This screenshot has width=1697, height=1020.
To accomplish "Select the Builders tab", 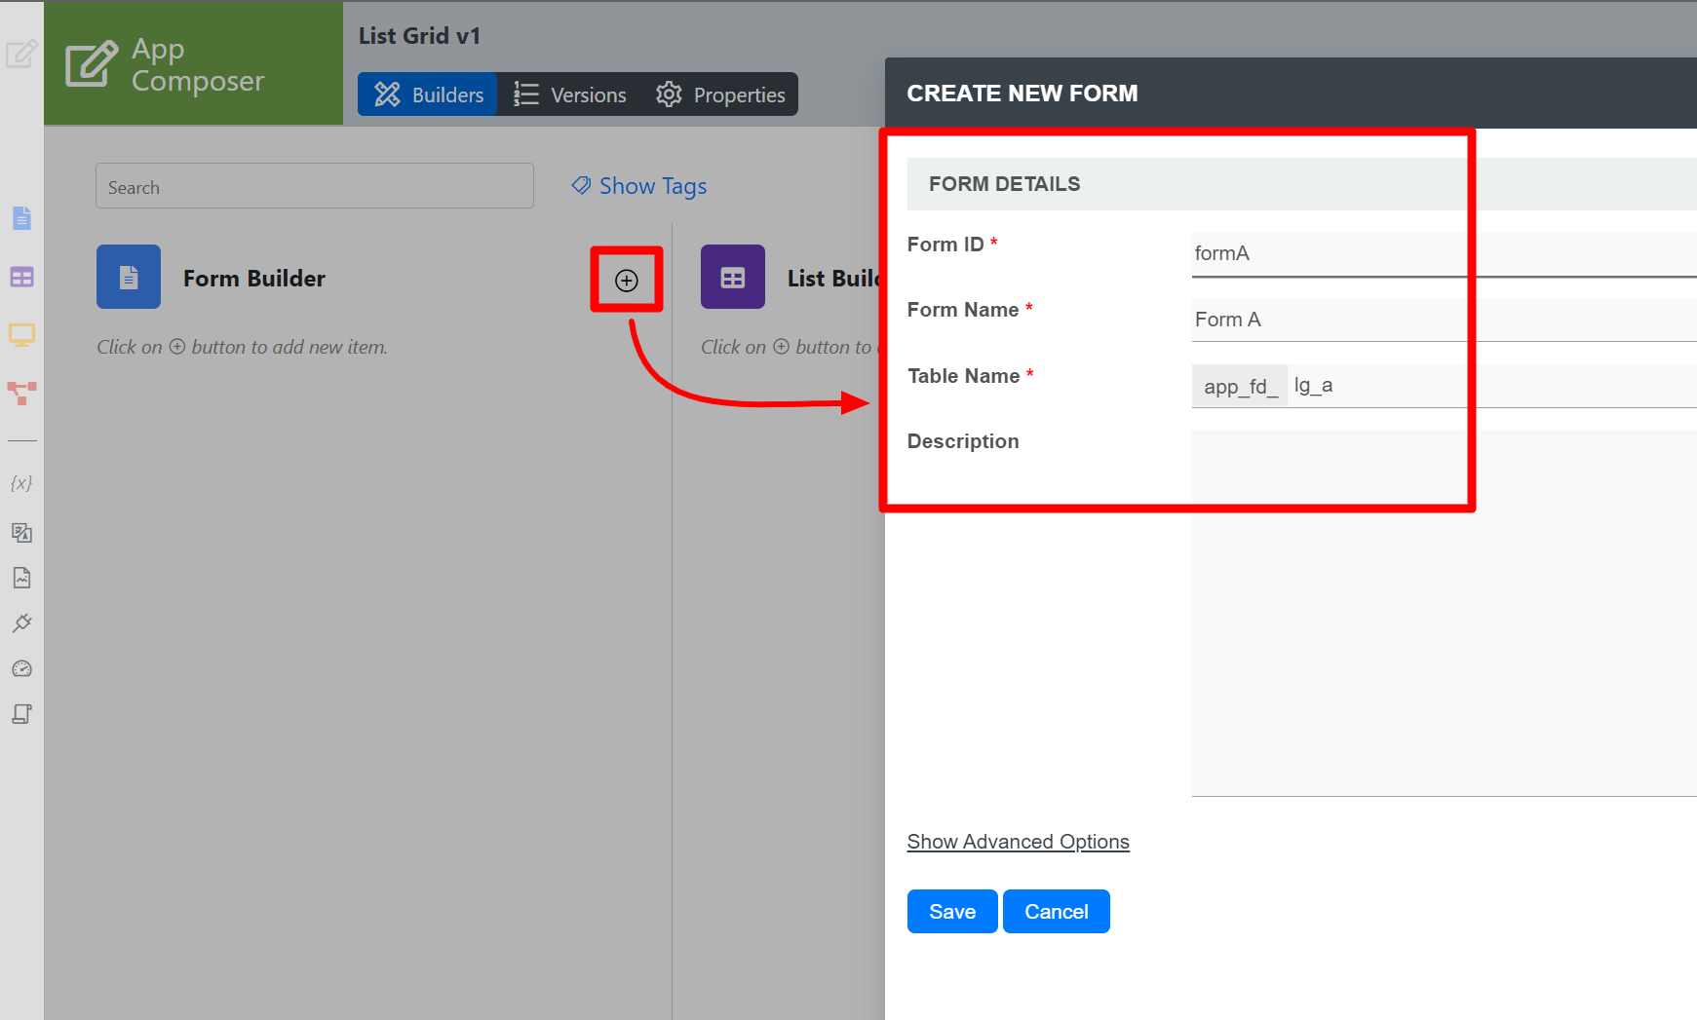I will point(428,94).
